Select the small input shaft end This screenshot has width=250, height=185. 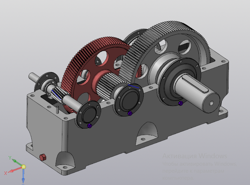pyautogui.click(x=33, y=76)
